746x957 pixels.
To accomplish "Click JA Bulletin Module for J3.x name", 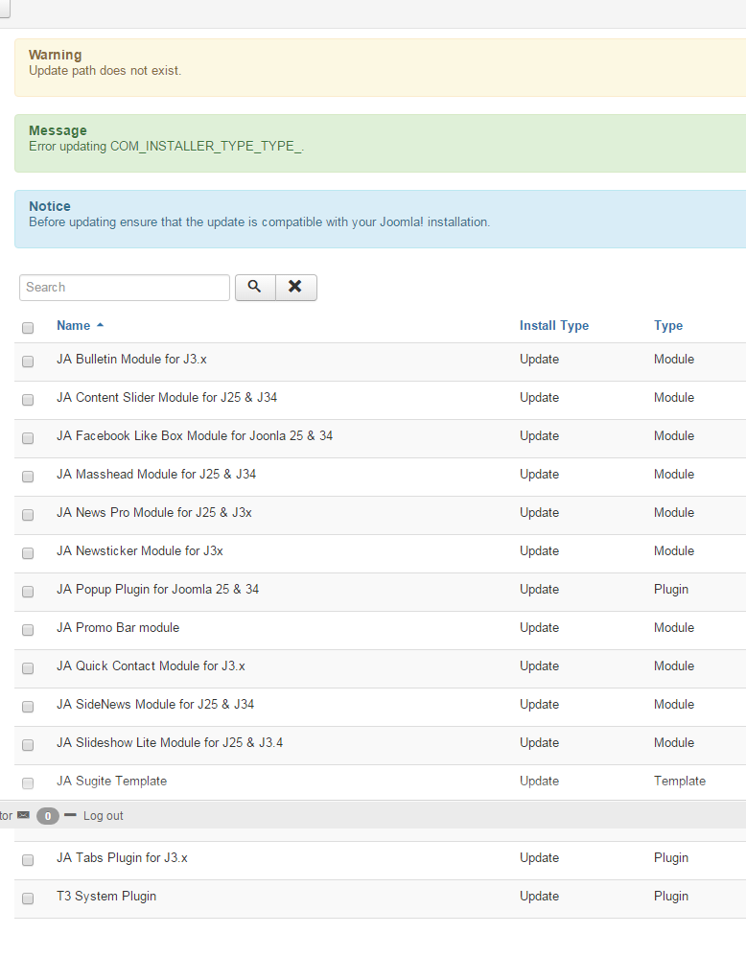I will (x=132, y=359).
